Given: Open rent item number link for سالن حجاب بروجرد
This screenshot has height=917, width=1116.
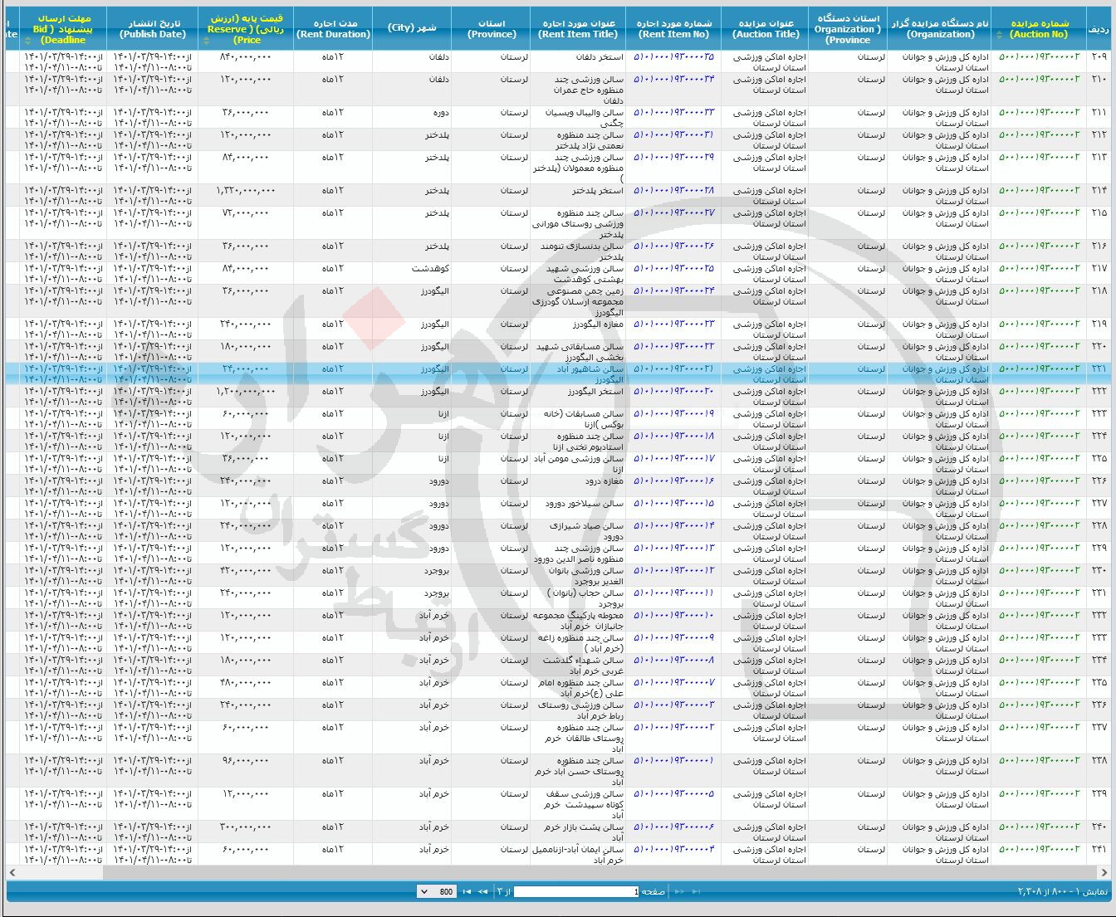Looking at the screenshot, I should pos(673,593).
